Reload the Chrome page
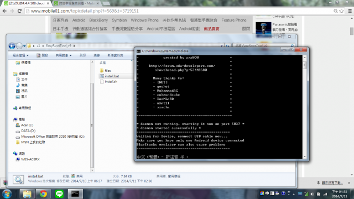 19,11
